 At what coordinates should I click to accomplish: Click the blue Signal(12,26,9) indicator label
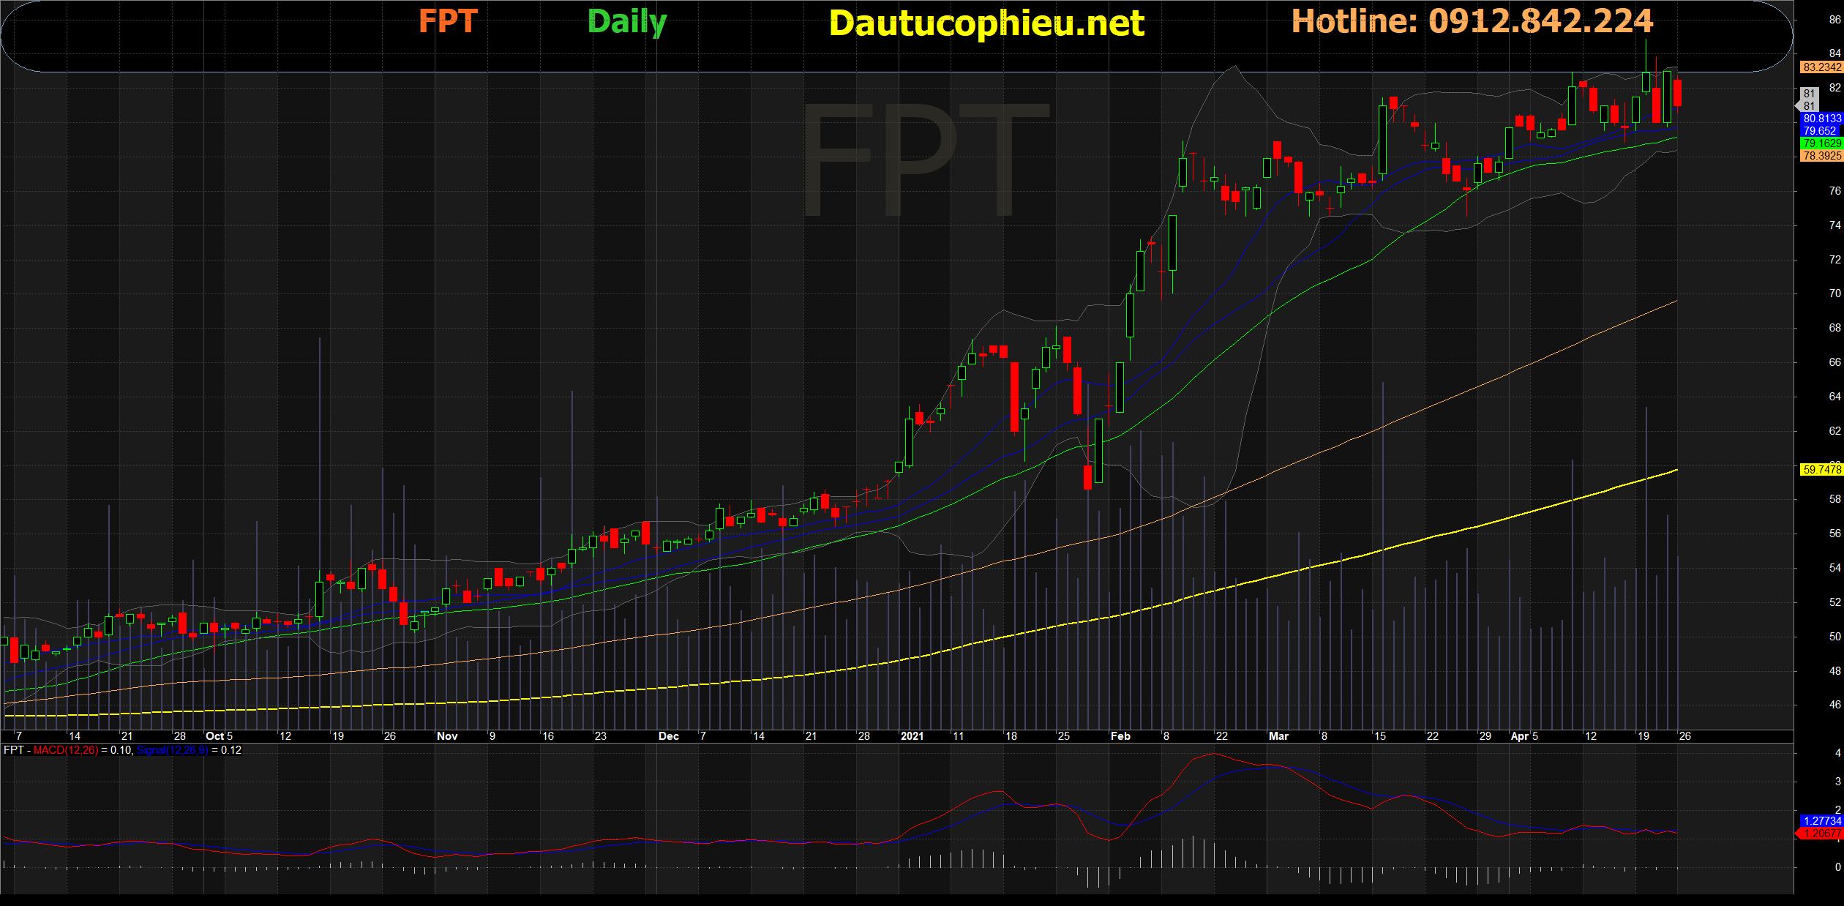tap(173, 750)
